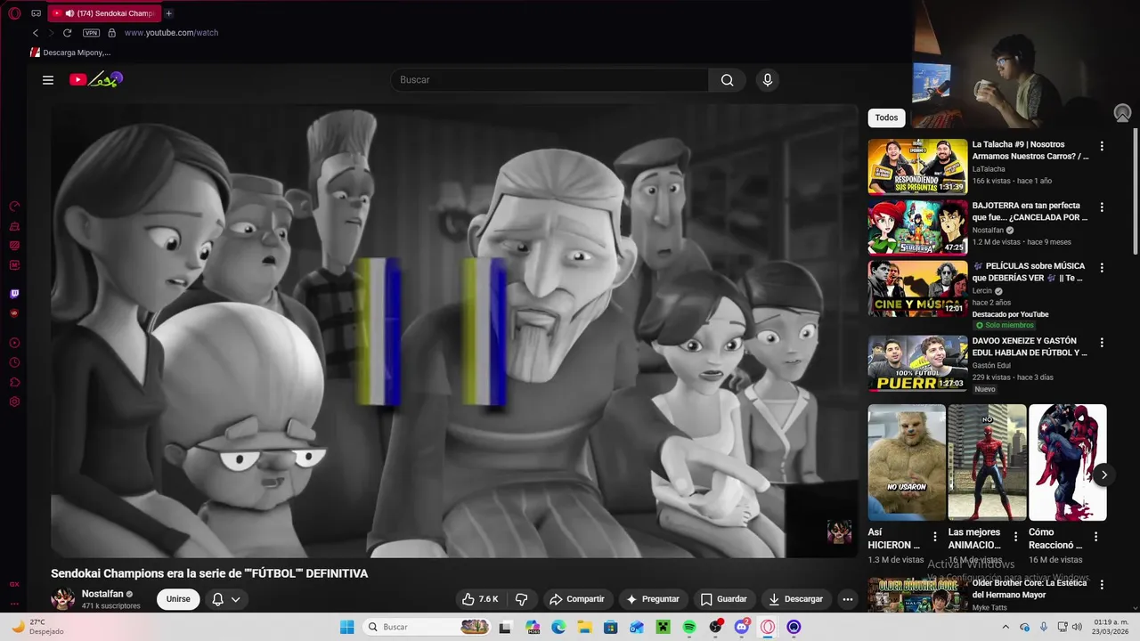Dislike the Sendokai Champions video

[522, 599]
